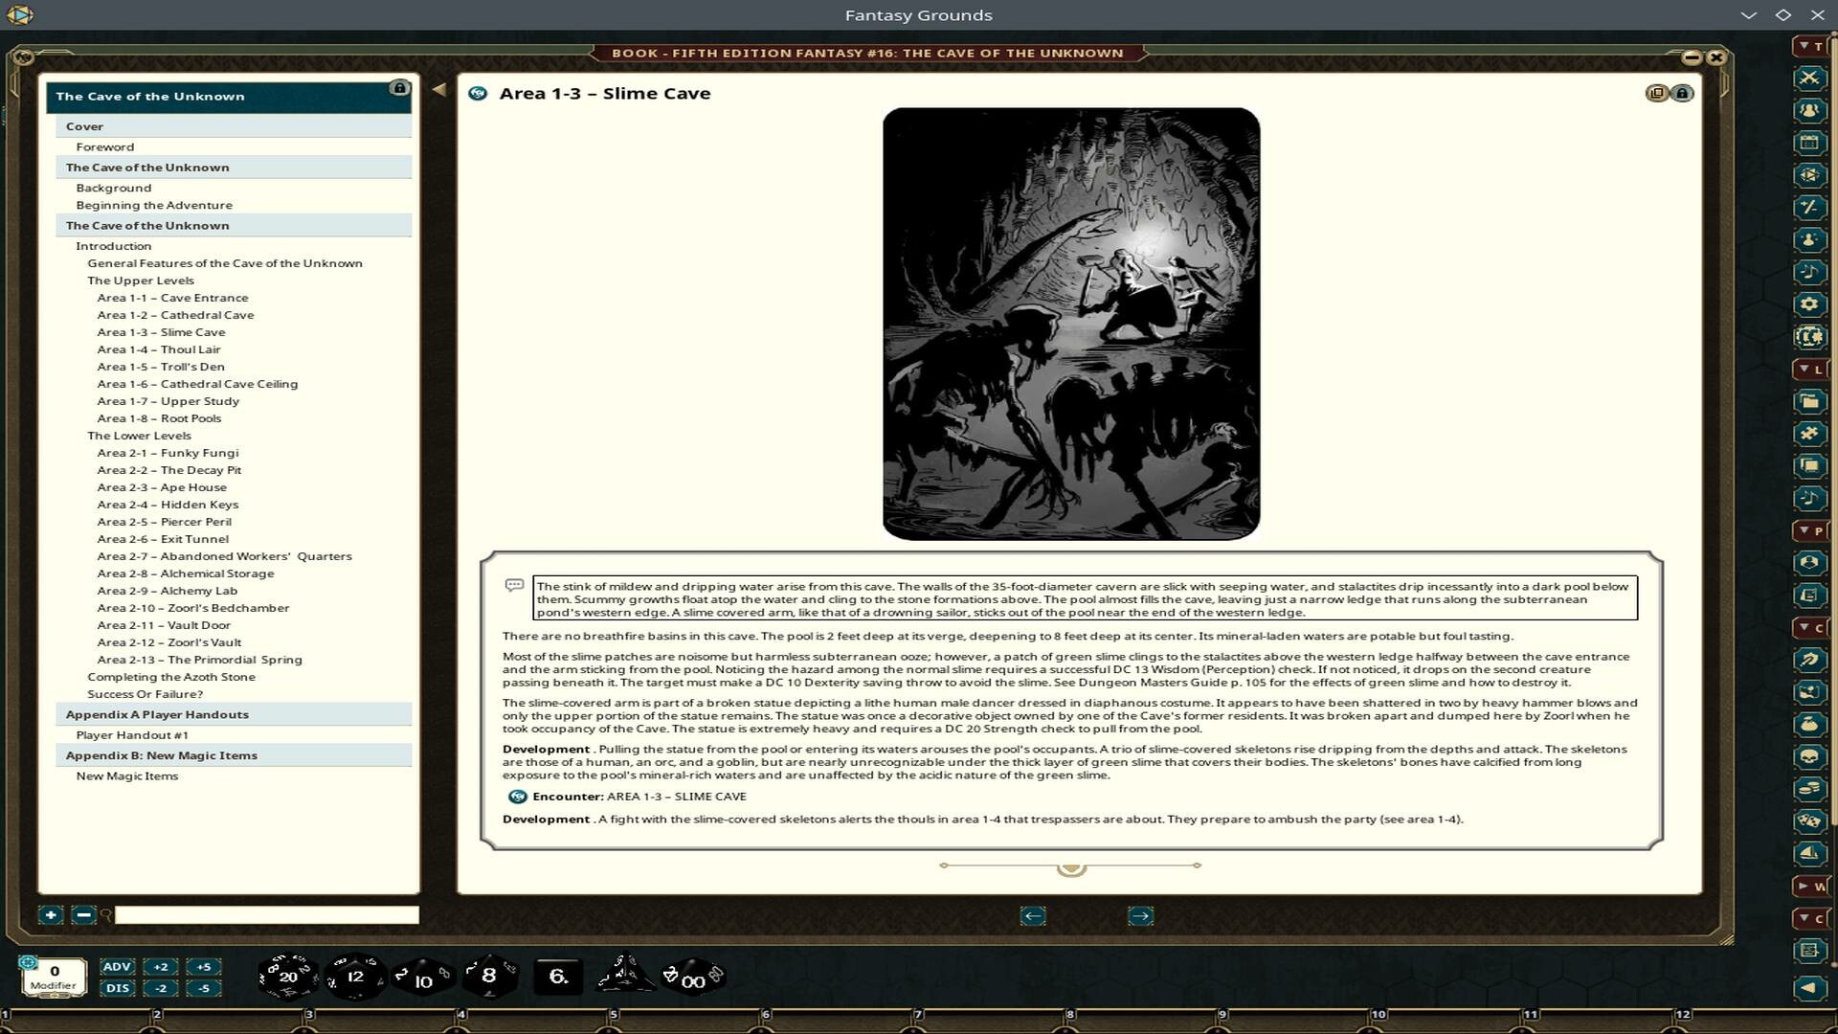
Task: Open the NPCs skull icon
Action: pyautogui.click(x=1810, y=754)
